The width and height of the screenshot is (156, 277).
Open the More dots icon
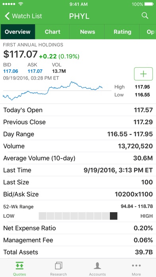point(136,265)
